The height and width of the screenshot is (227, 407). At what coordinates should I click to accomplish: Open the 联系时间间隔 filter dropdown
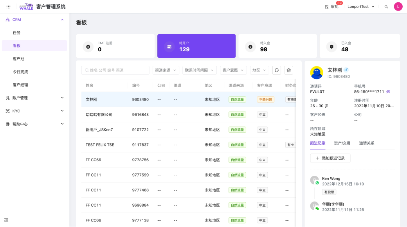pyautogui.click(x=199, y=70)
